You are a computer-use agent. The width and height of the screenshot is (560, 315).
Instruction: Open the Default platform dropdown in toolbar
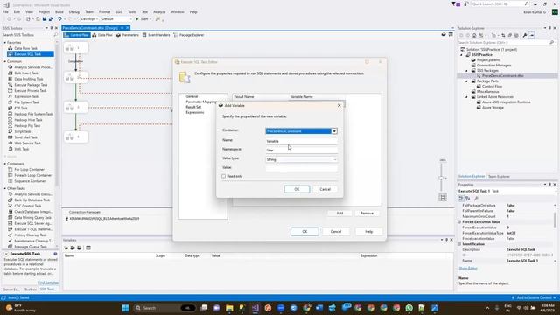[116, 19]
